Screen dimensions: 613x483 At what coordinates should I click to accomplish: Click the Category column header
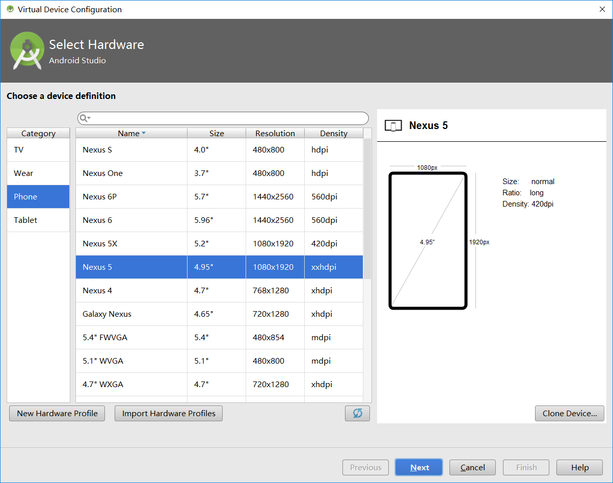pos(38,133)
